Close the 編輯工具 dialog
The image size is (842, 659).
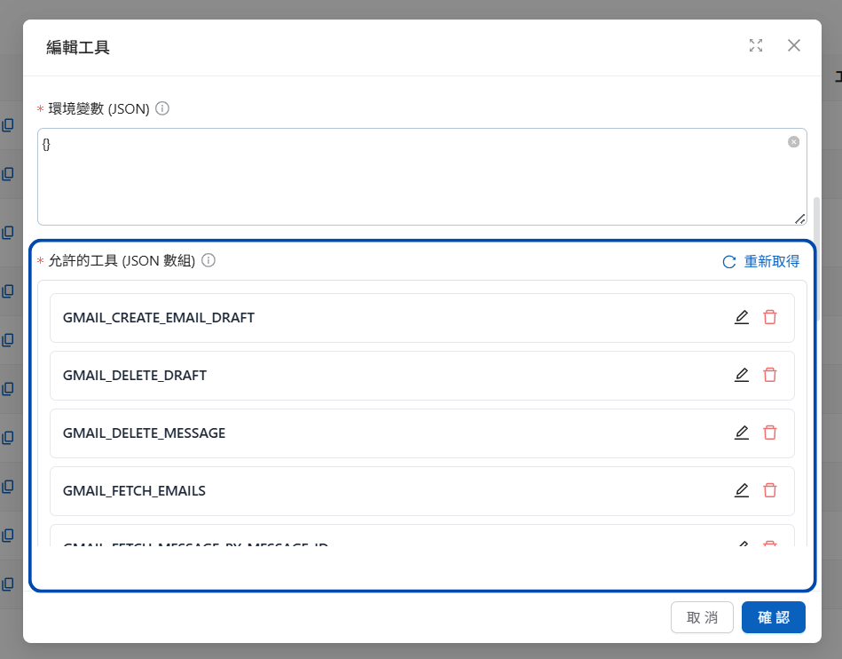click(794, 45)
